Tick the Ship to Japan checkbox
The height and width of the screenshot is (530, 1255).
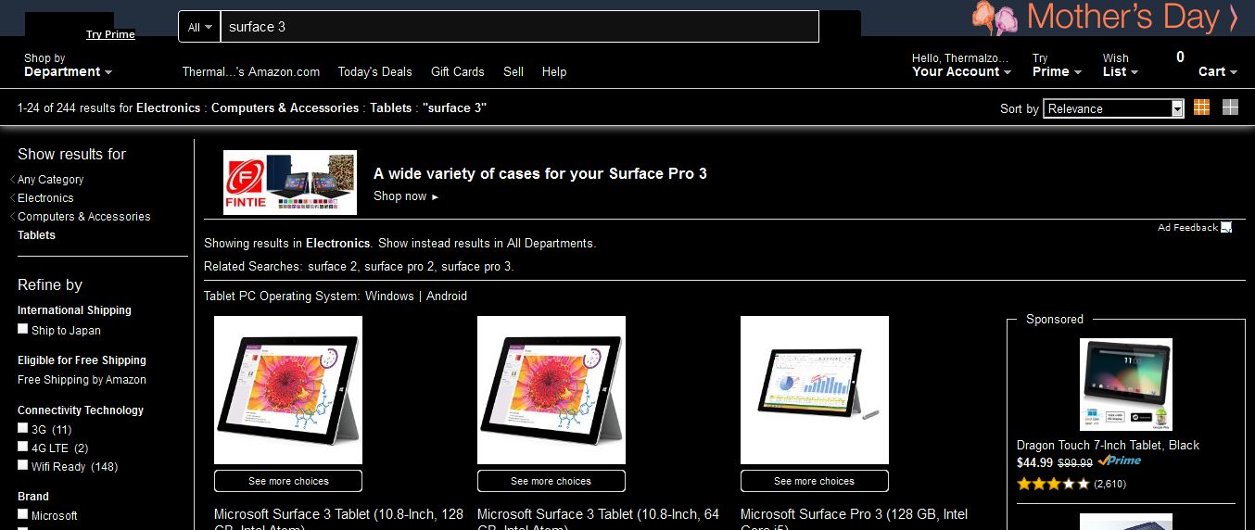click(x=23, y=329)
